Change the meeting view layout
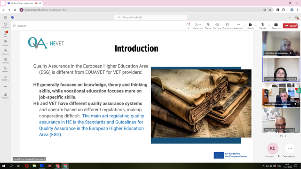The width and height of the screenshot is (301, 169). click(228, 26)
